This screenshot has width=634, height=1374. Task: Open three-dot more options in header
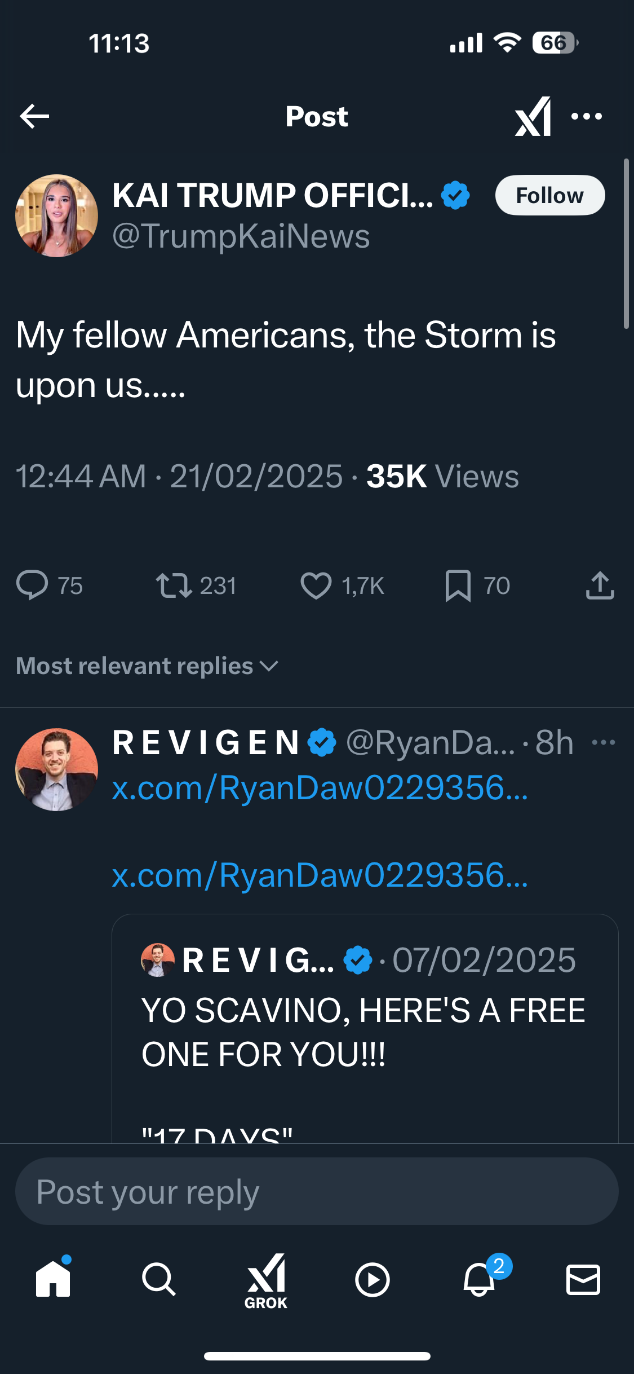pyautogui.click(x=587, y=117)
